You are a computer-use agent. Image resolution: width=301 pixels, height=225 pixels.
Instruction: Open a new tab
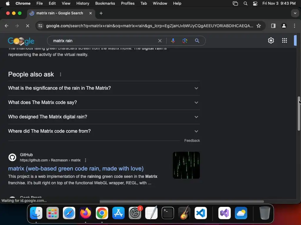click(101, 13)
